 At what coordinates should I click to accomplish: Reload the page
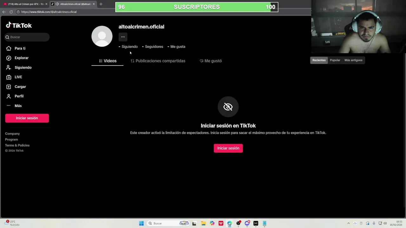pos(11,12)
